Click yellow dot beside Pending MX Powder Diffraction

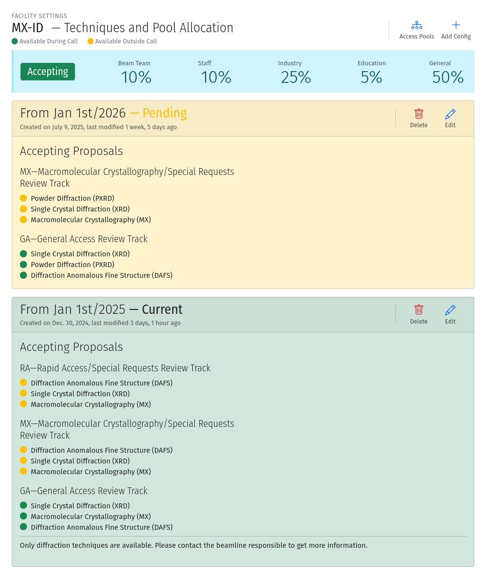[23, 198]
